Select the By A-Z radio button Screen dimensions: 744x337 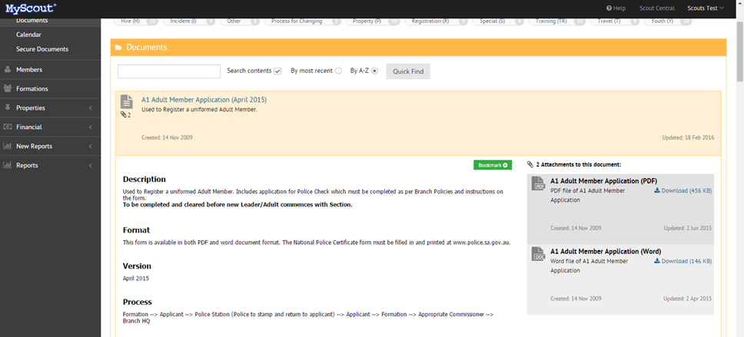(x=374, y=71)
